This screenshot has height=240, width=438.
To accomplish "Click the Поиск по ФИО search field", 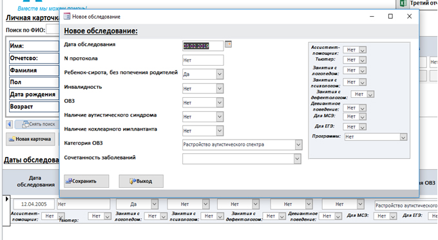I will [53, 30].
